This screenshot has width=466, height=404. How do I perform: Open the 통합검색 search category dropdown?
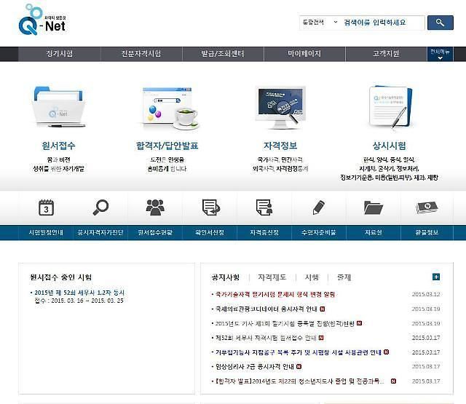tap(320, 23)
